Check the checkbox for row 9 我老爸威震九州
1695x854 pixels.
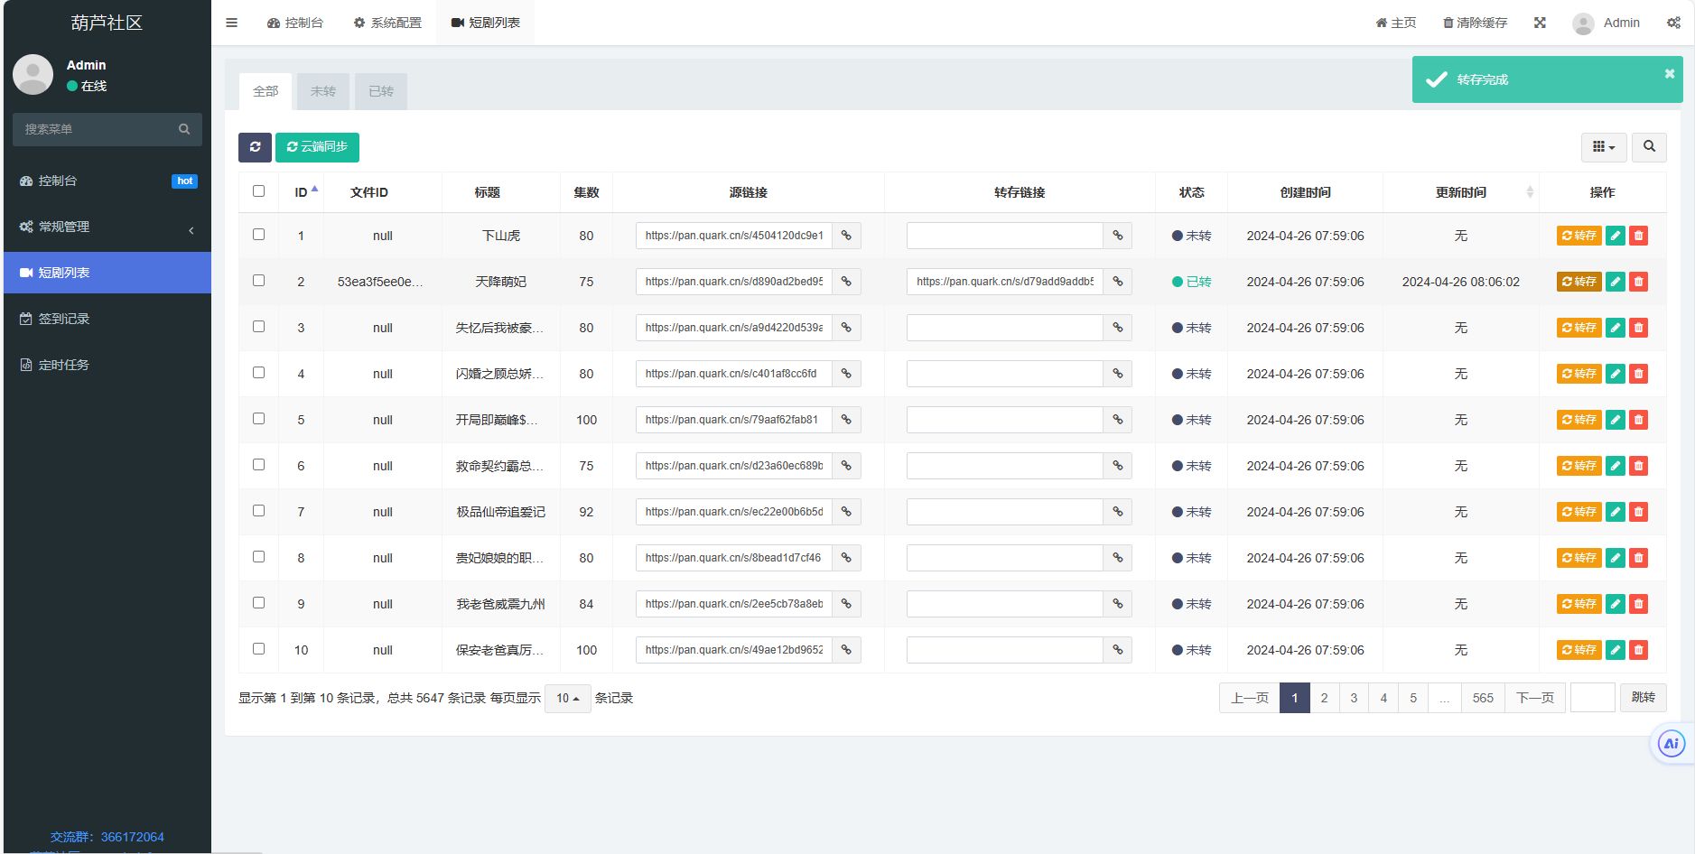258,603
